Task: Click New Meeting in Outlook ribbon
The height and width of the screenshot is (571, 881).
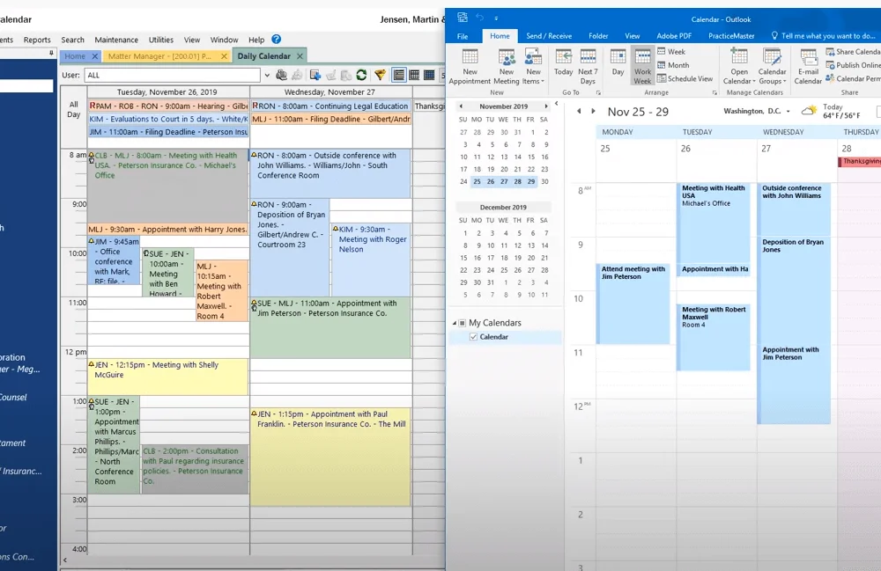Action: click(x=507, y=66)
